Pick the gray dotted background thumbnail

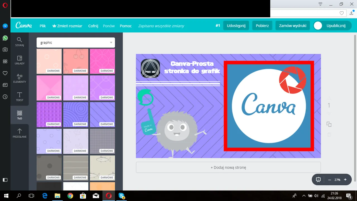pyautogui.click(x=49, y=168)
